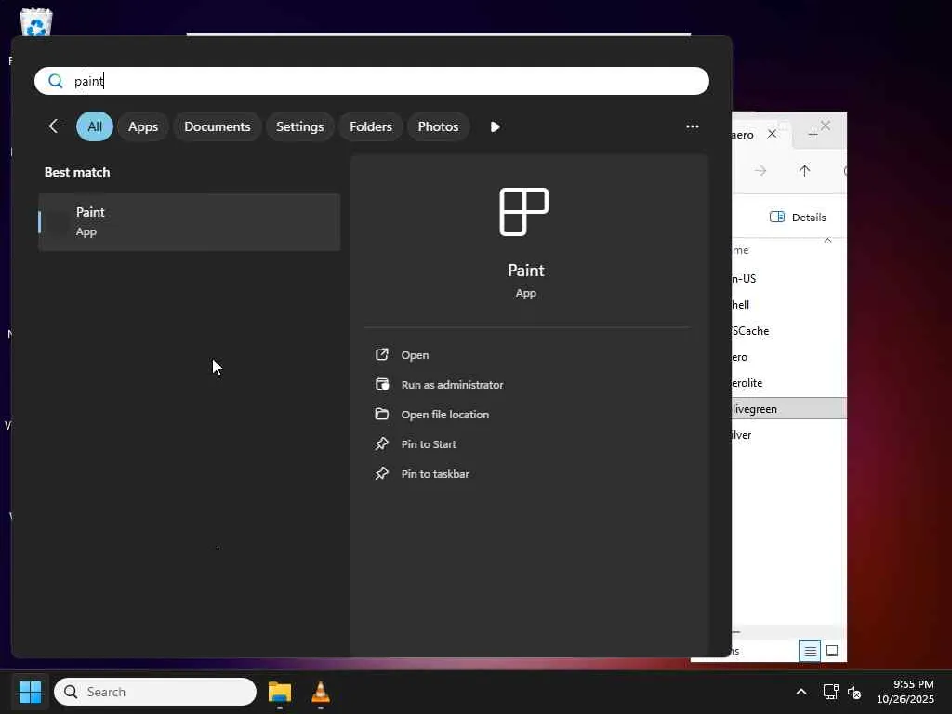Click the Run as administrator shield icon
The width and height of the screenshot is (952, 714).
[x=381, y=384]
